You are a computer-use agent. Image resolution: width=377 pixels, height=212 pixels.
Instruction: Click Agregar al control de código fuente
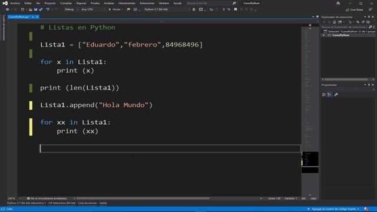point(333,209)
